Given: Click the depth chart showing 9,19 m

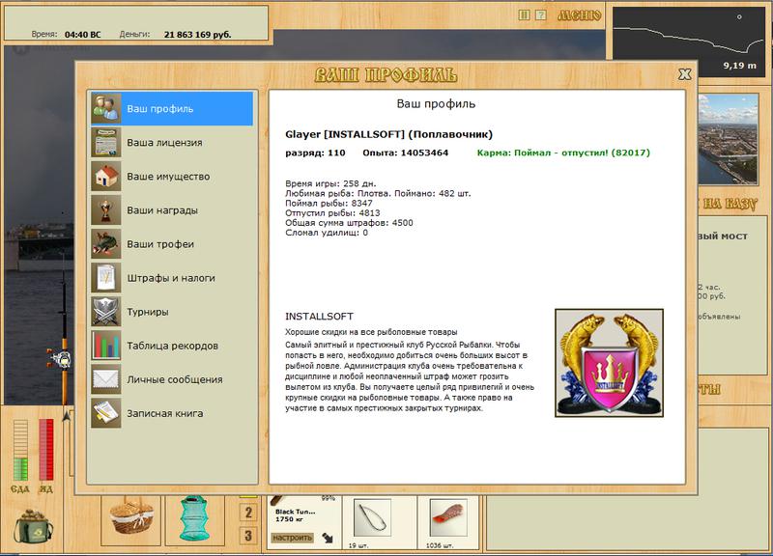Looking at the screenshot, I should [688, 42].
